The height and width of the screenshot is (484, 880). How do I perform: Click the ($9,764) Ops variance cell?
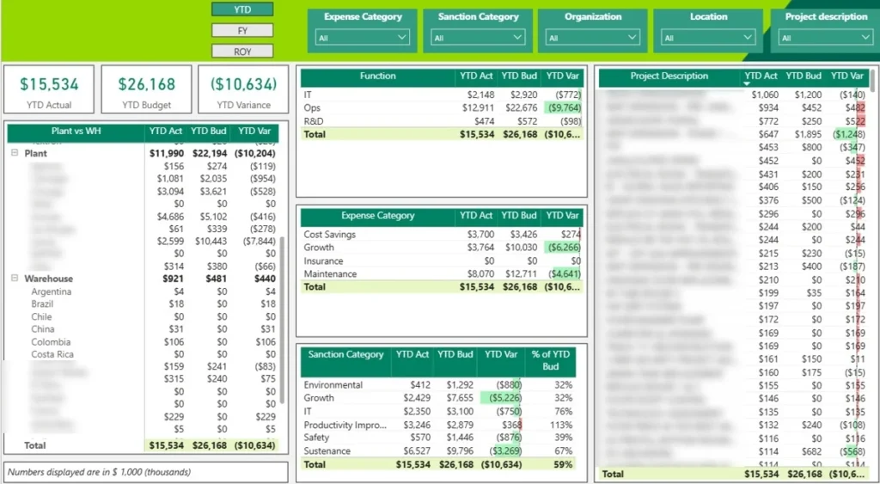coord(562,107)
